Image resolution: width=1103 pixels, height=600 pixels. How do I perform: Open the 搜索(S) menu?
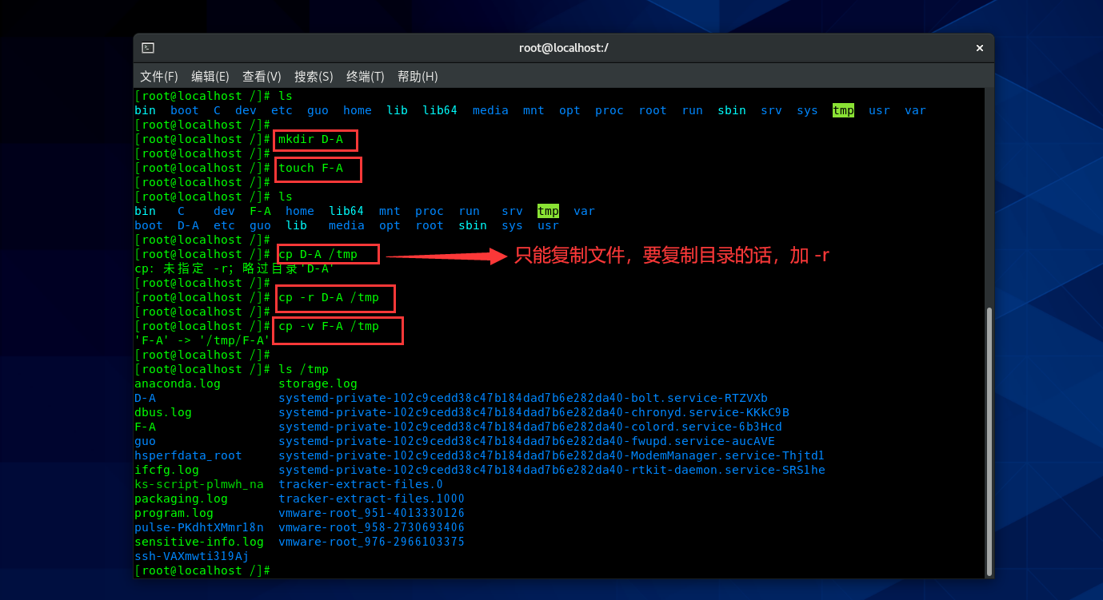click(x=314, y=77)
